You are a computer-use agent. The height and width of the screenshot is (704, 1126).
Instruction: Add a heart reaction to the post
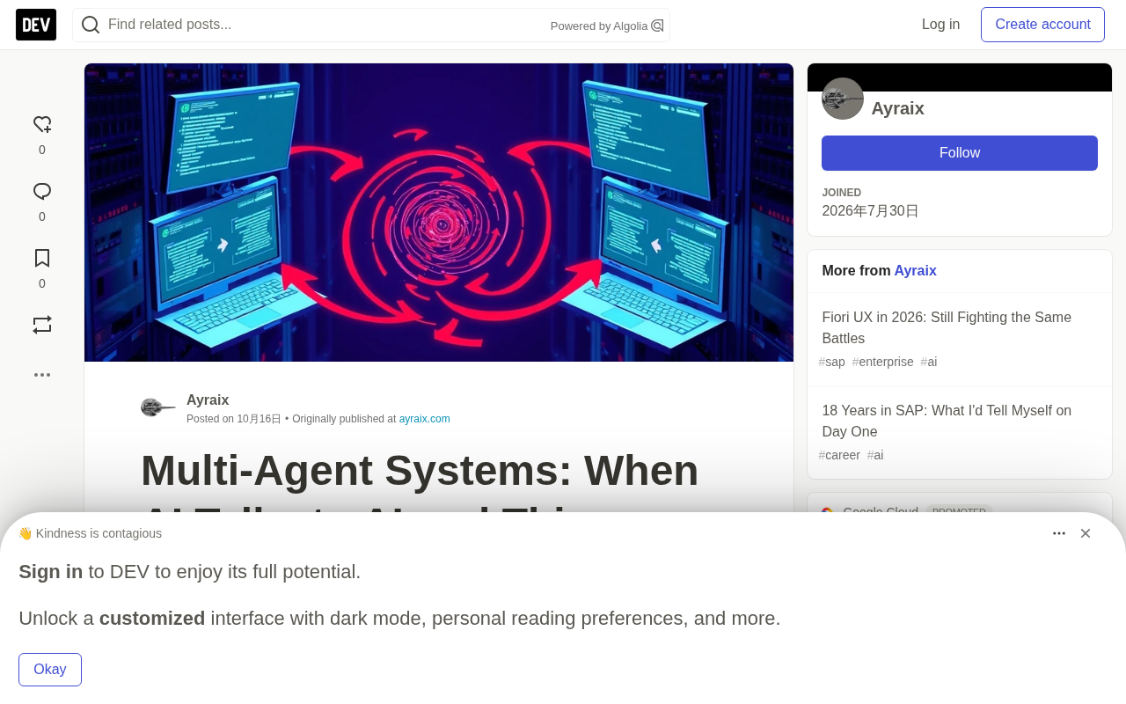point(42,125)
